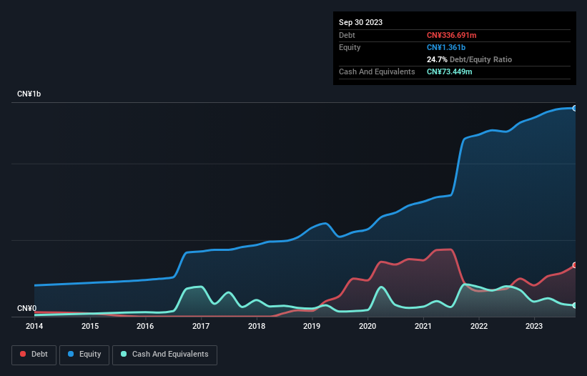Toggle the Equity series legend button

(x=84, y=355)
